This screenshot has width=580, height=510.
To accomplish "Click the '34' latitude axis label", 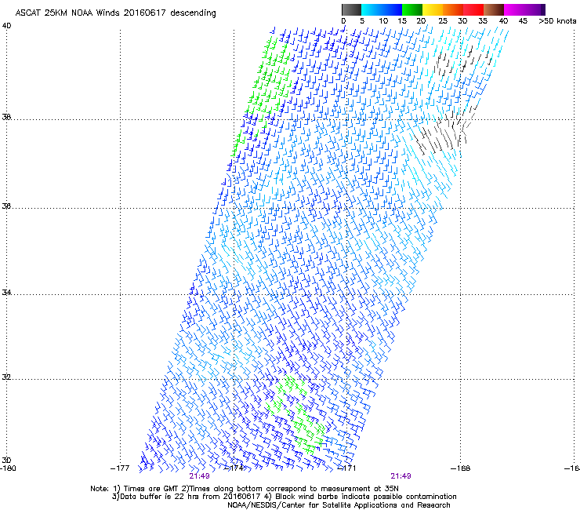I will tap(6, 292).
